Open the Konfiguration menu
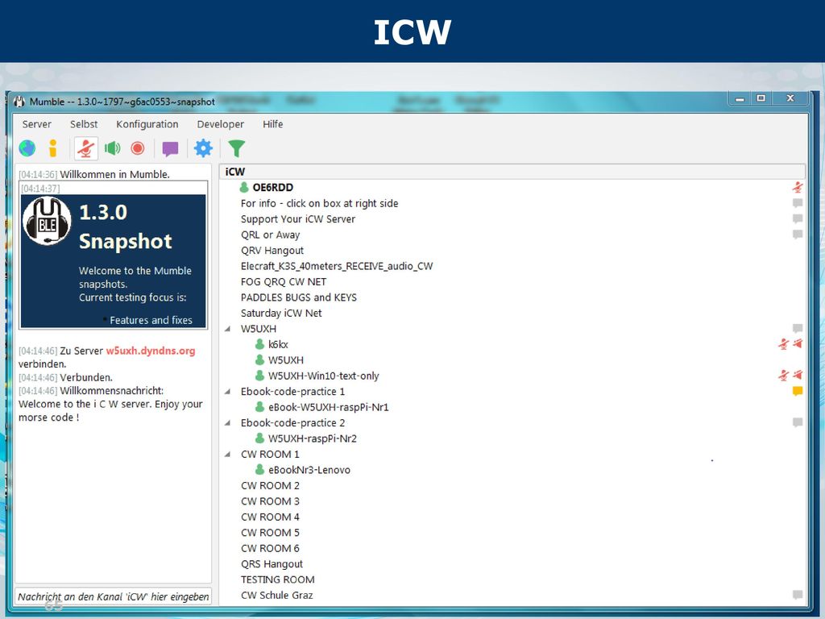Viewport: 825px width, 619px height. (147, 124)
